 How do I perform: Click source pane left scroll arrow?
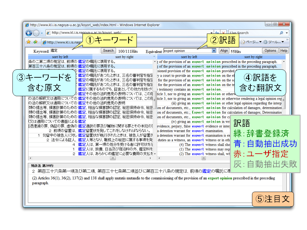click(30, 158)
